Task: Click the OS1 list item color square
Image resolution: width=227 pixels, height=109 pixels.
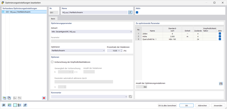Action: 3,12
